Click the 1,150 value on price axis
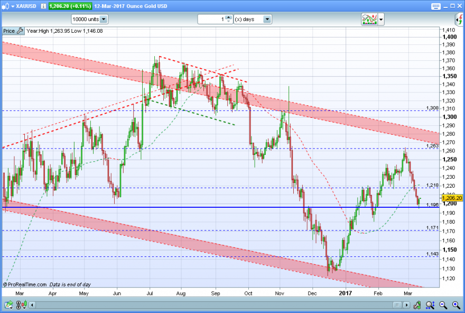 tap(450, 250)
